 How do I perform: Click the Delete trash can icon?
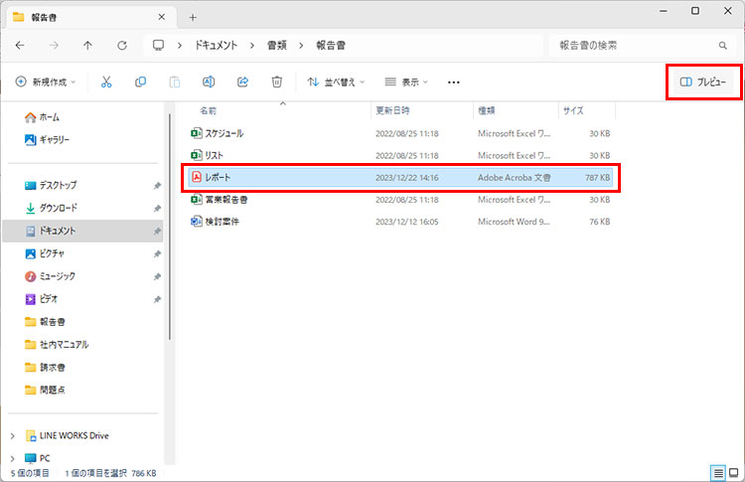point(277,81)
